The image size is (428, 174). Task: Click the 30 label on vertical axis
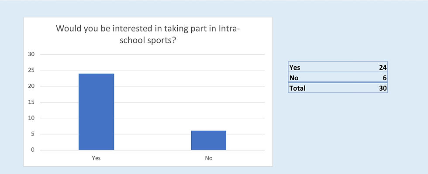(31, 54)
